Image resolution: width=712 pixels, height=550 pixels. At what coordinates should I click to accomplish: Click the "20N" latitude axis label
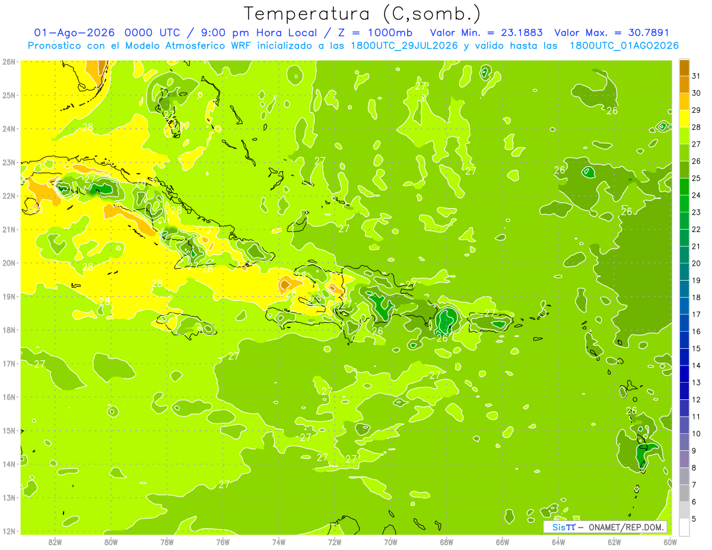click(9, 263)
